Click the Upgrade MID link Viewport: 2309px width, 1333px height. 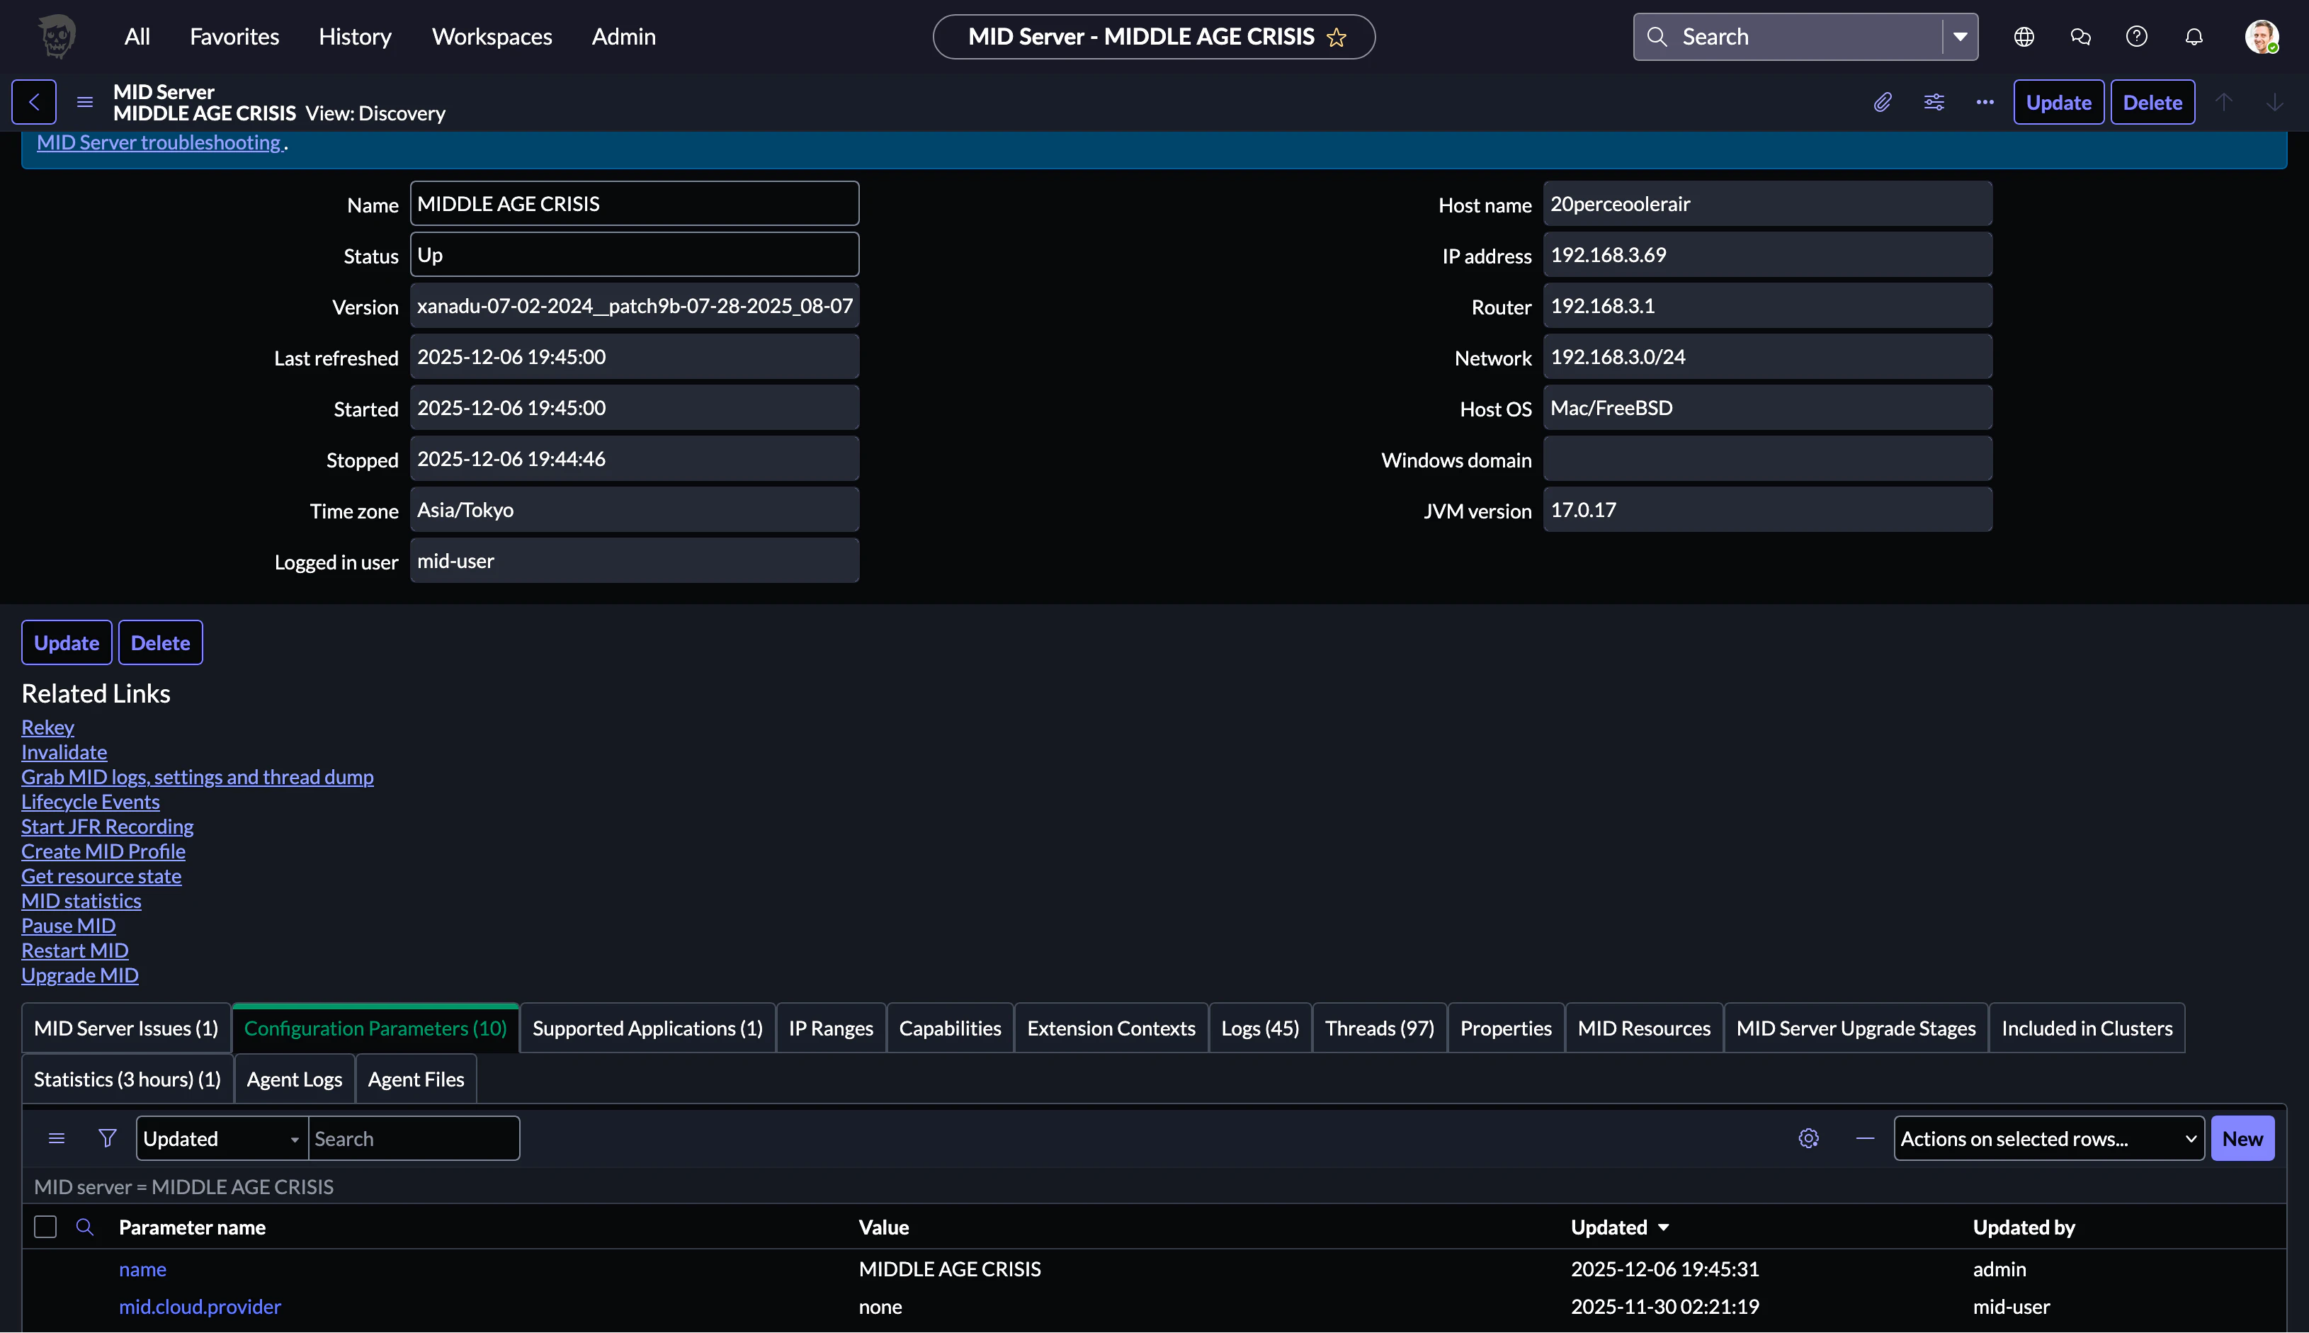(x=79, y=975)
